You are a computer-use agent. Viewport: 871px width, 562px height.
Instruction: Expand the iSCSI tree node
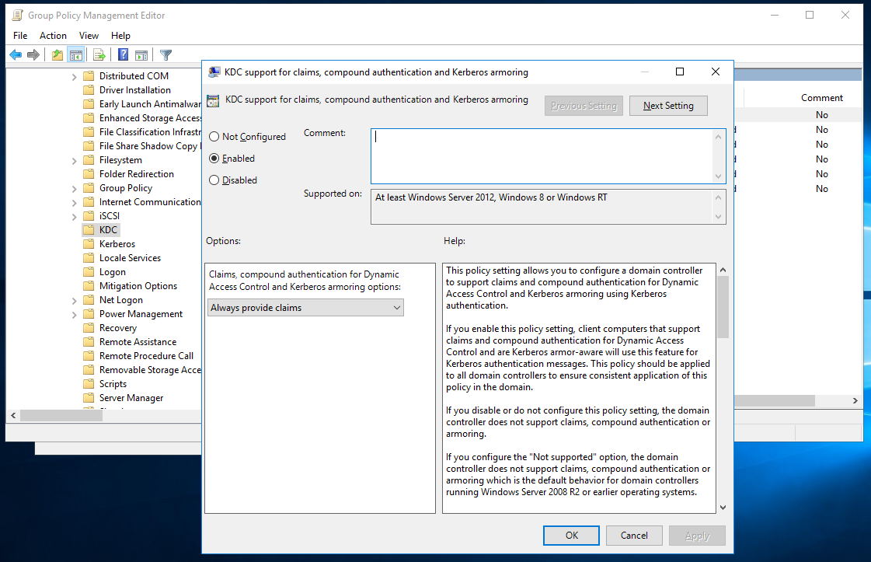click(x=75, y=216)
